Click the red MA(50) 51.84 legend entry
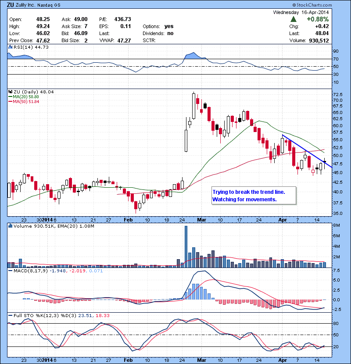Viewport: 351px width, 364px height. [23, 102]
